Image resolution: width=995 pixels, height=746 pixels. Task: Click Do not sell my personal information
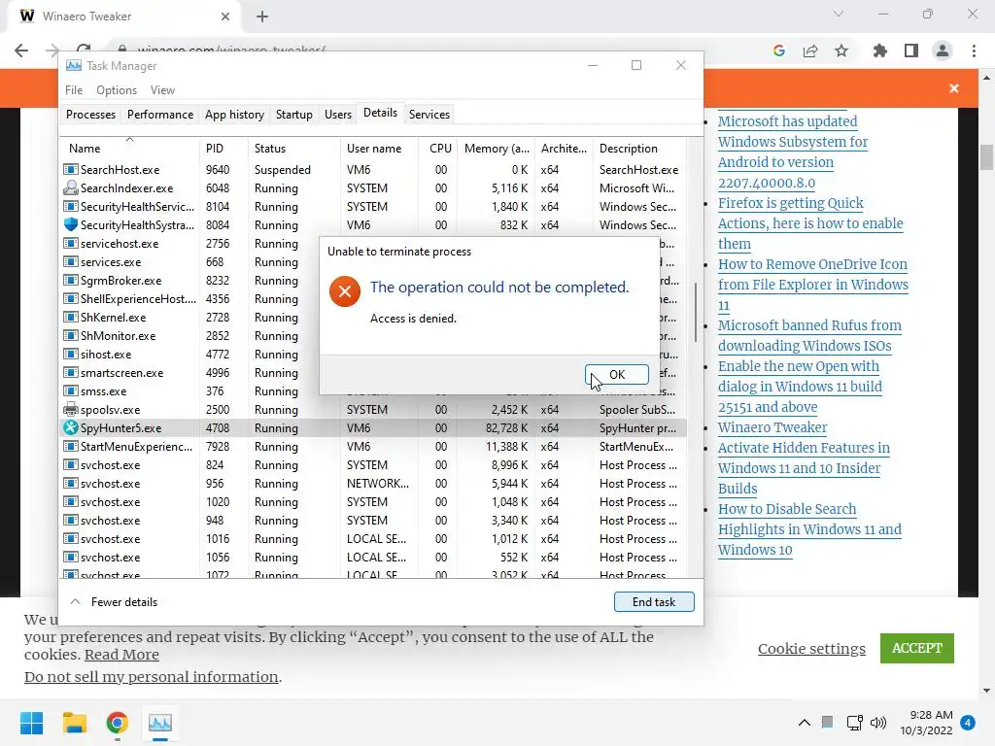[x=151, y=677]
